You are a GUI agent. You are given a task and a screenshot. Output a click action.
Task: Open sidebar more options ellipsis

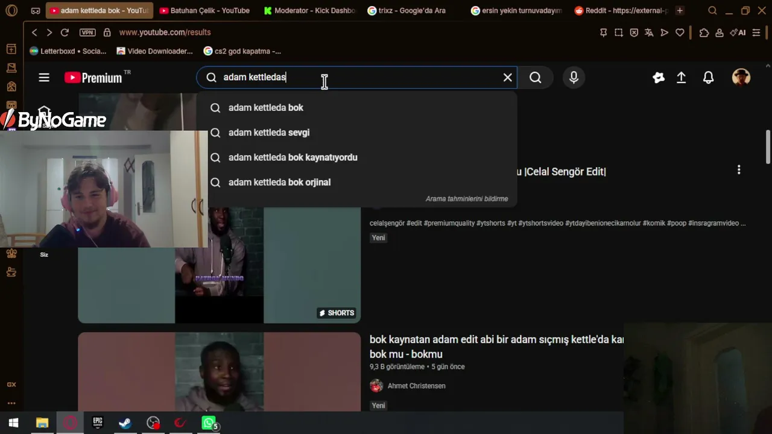tap(11, 403)
